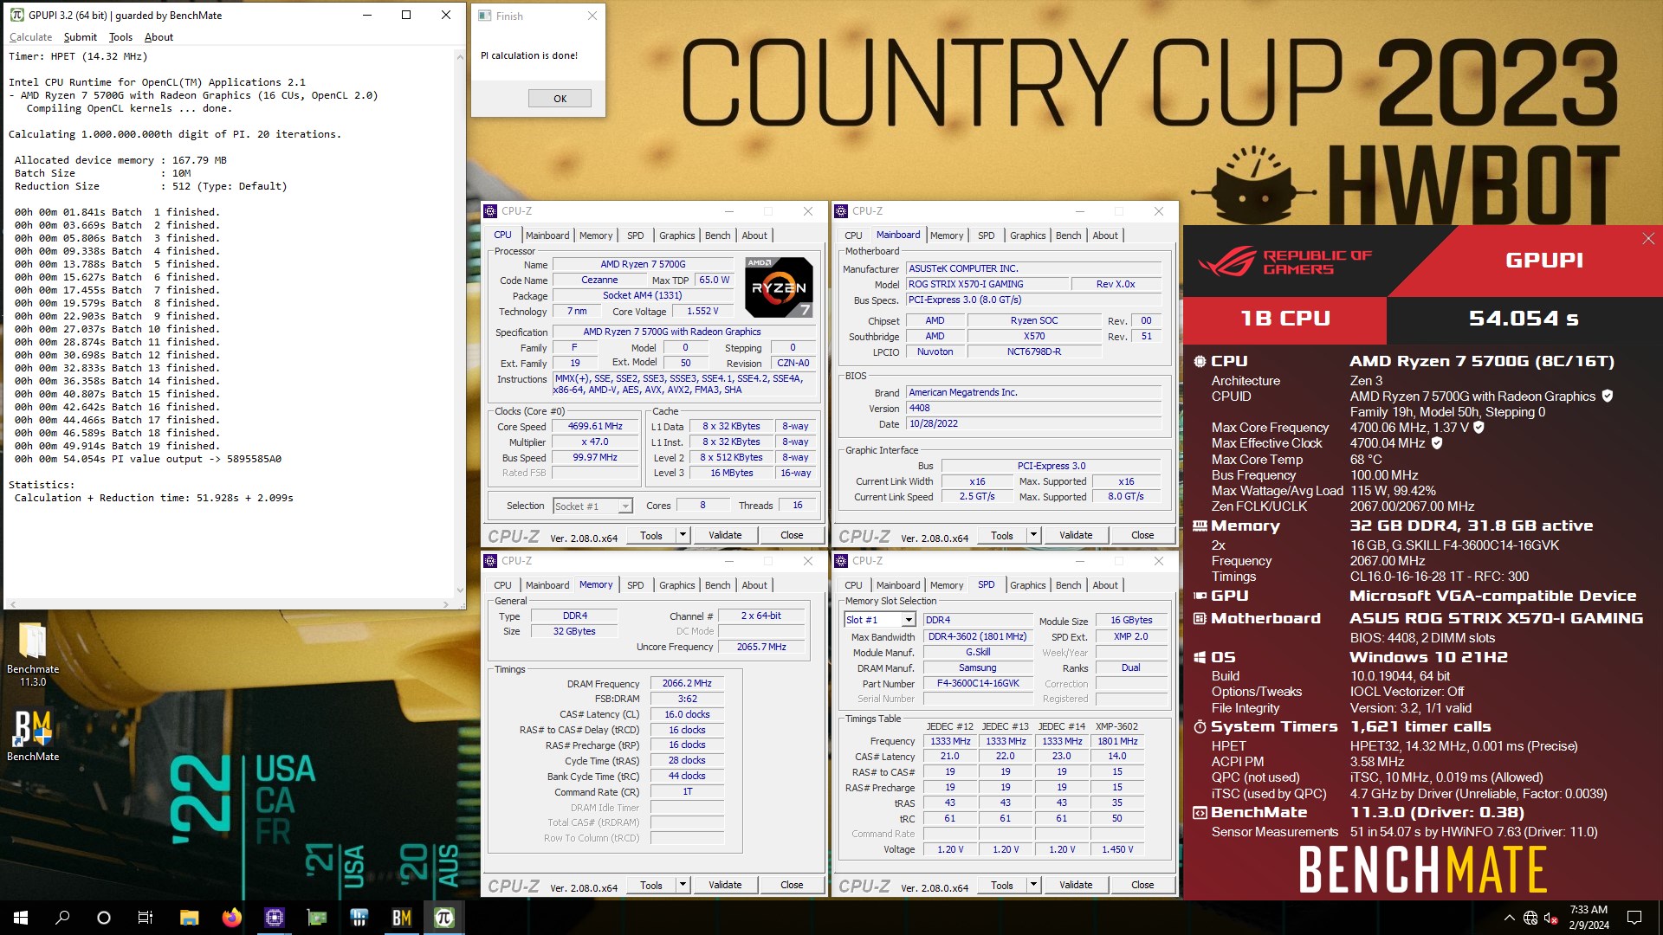
Task: Open Graphics tab in Mainboard CPU-Z window
Action: (1027, 235)
